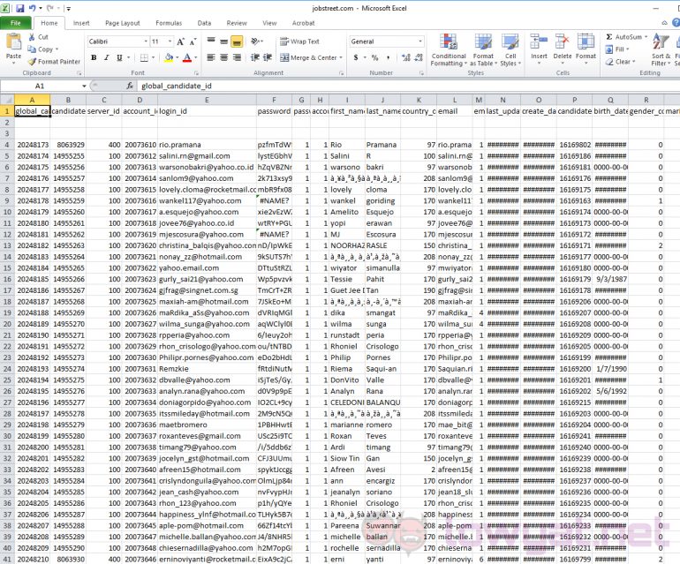The height and width of the screenshot is (564, 680).
Task: Click the Fill Color paint bucket
Action: pyautogui.click(x=169, y=57)
